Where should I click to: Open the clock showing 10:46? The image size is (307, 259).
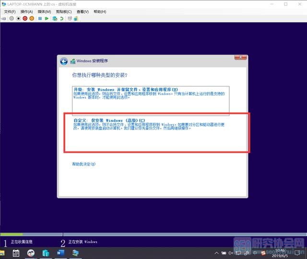click(x=280, y=253)
